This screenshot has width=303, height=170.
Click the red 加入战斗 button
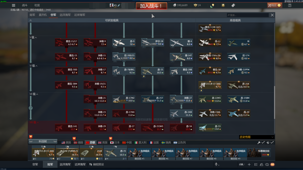click(x=151, y=6)
